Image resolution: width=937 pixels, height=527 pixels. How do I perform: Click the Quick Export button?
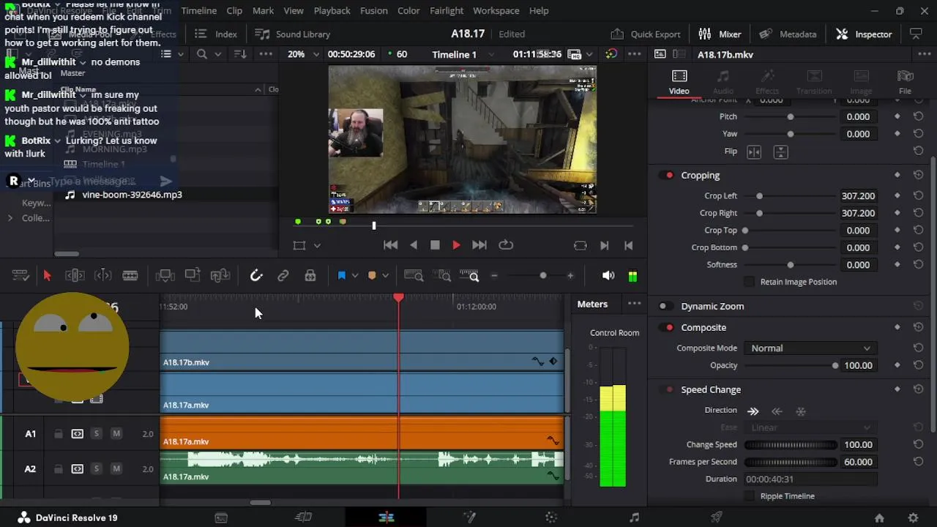pos(646,34)
